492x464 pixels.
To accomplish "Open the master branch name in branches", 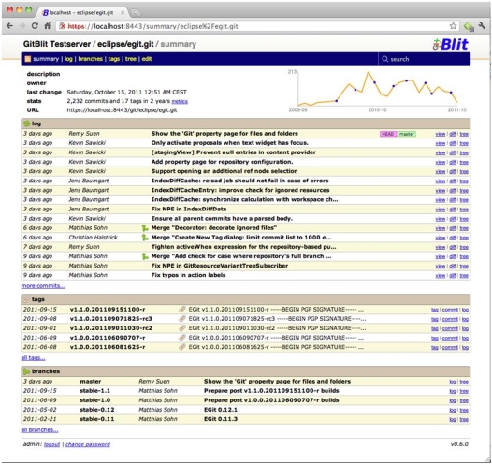I will [91, 382].
